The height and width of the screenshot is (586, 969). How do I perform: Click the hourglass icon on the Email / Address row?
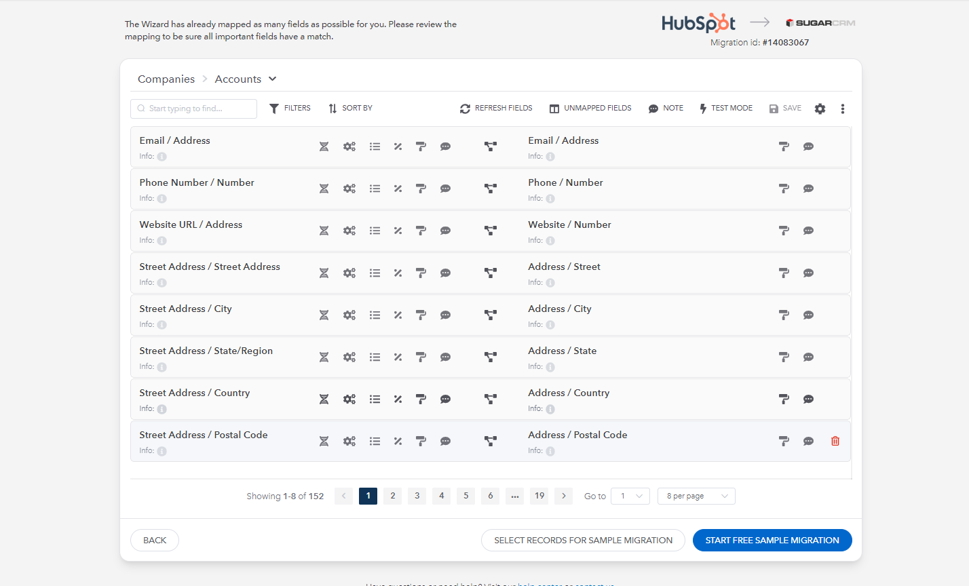[x=324, y=146]
